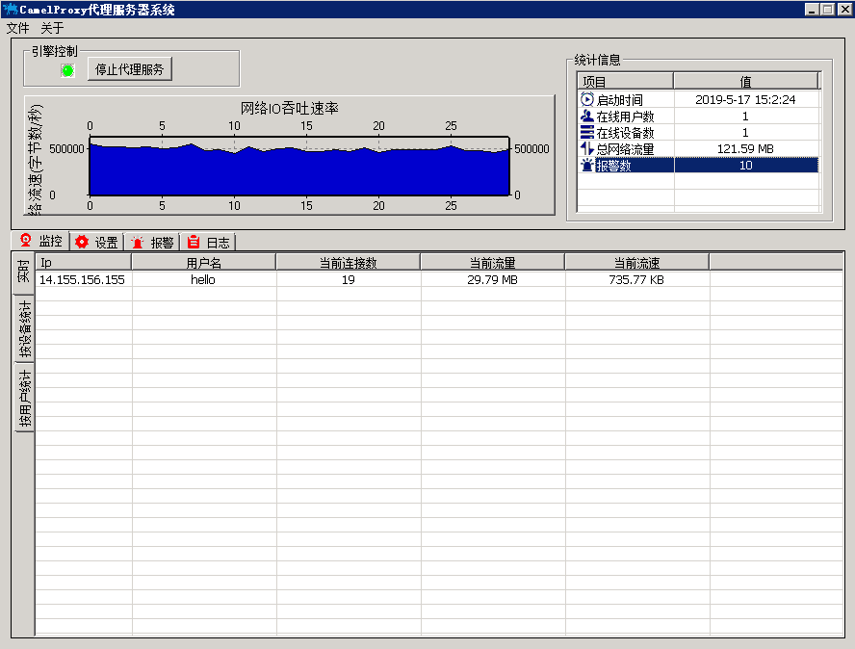Viewport: 855px width, 649px height.
Task: Click the value 2019-5-17 15:2:24
Action: pos(745,100)
